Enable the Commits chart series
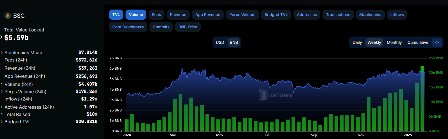This screenshot has height=139, width=448. coord(161,27)
